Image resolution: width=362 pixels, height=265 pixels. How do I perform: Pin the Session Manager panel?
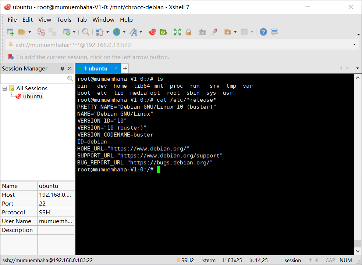click(62, 69)
